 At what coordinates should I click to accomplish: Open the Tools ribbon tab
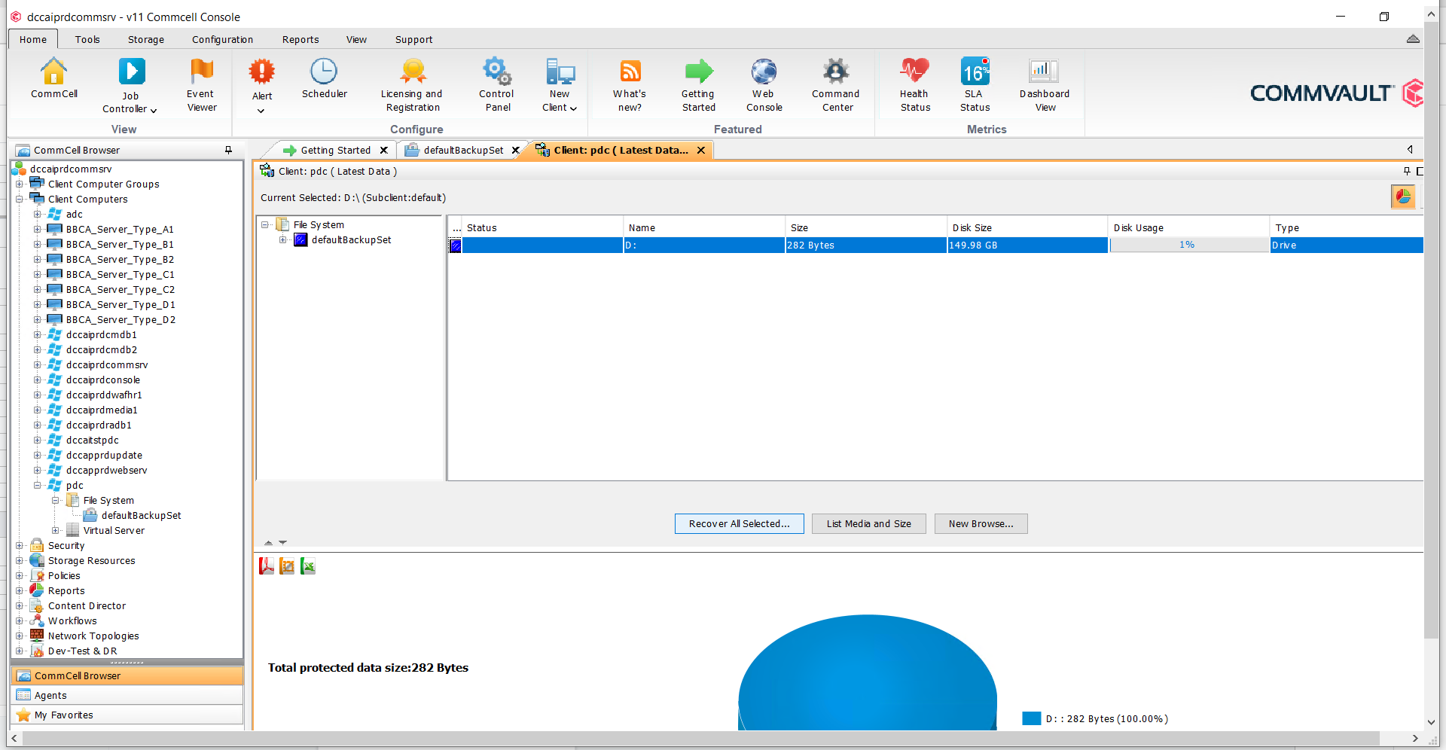pos(87,39)
